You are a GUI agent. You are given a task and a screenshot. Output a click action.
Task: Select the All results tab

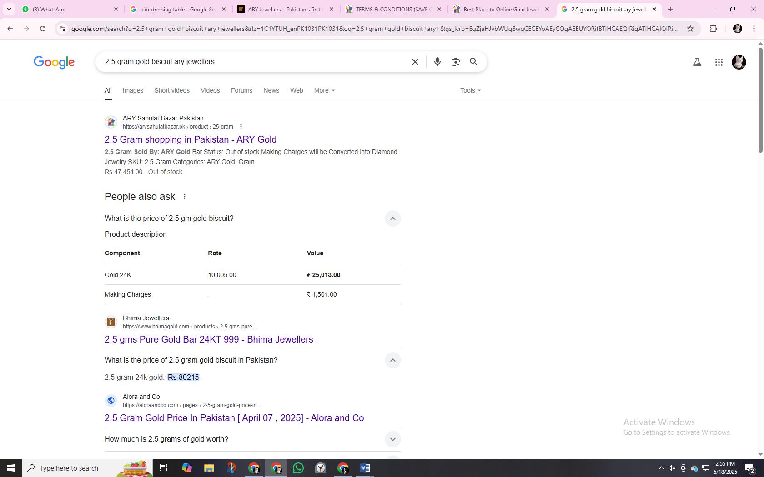click(x=108, y=90)
